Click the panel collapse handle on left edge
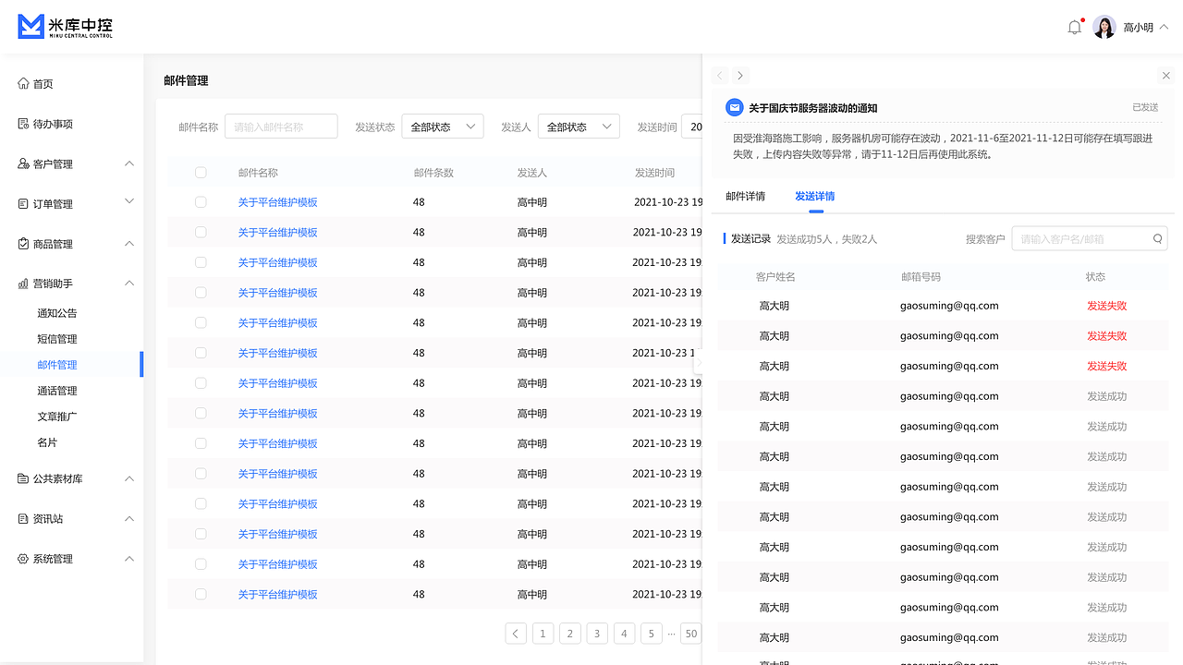Image resolution: width=1183 pixels, height=665 pixels. click(698, 365)
